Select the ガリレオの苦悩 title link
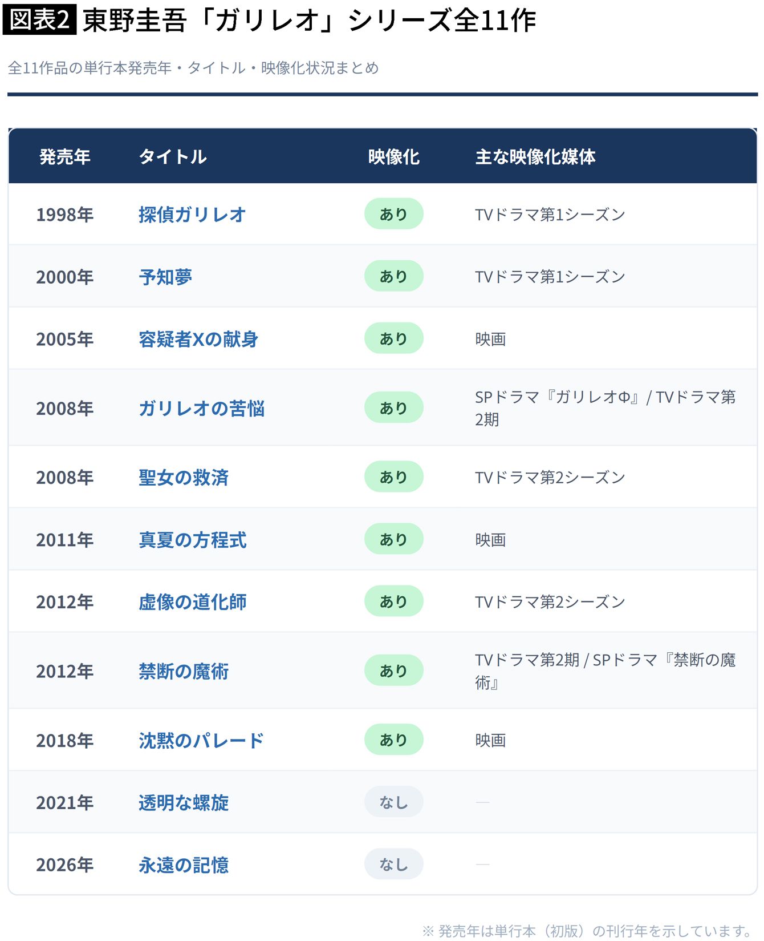Image resolution: width=764 pixels, height=941 pixels. coord(202,408)
